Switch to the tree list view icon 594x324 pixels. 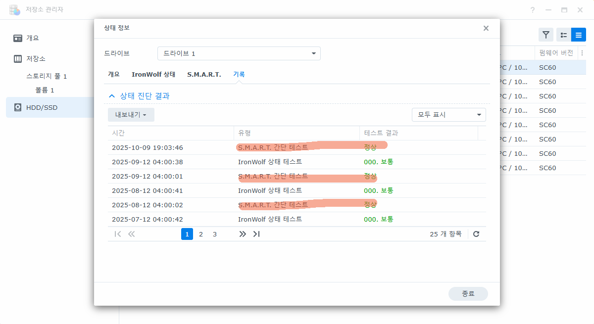(563, 35)
